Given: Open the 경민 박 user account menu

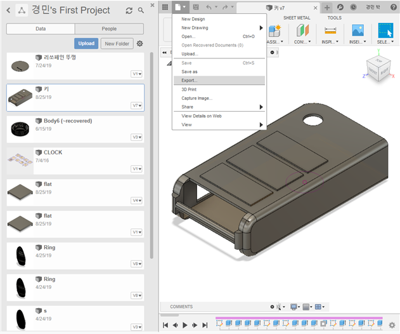Looking at the screenshot, I should click(x=373, y=7).
